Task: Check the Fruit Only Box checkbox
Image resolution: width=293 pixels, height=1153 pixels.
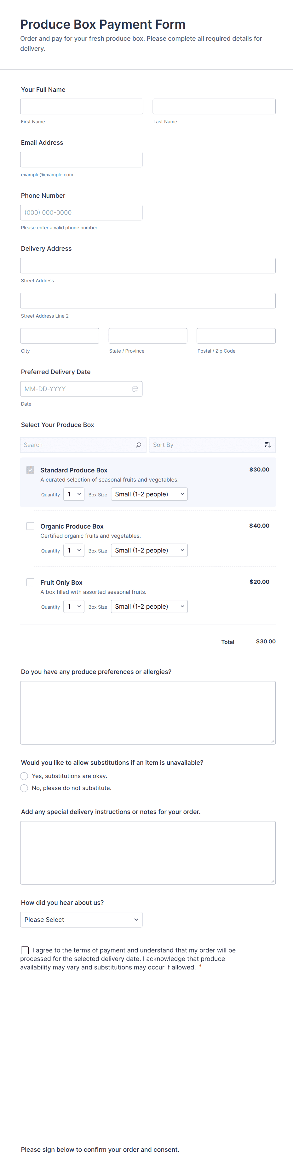Action: (x=31, y=582)
